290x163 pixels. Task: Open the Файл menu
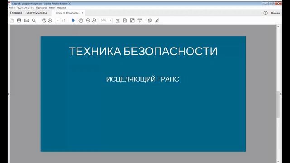coord(11,8)
